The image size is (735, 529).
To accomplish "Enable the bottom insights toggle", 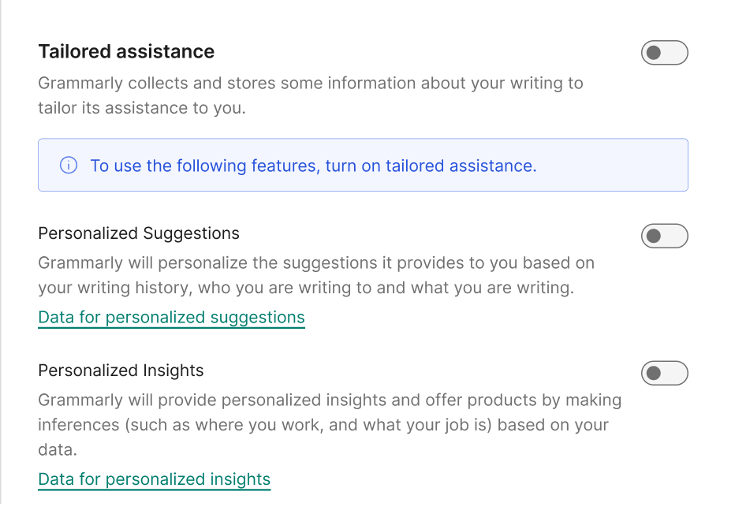I will tap(664, 373).
